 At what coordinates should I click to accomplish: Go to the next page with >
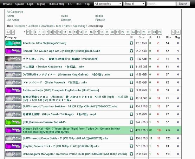coord(173,32)
